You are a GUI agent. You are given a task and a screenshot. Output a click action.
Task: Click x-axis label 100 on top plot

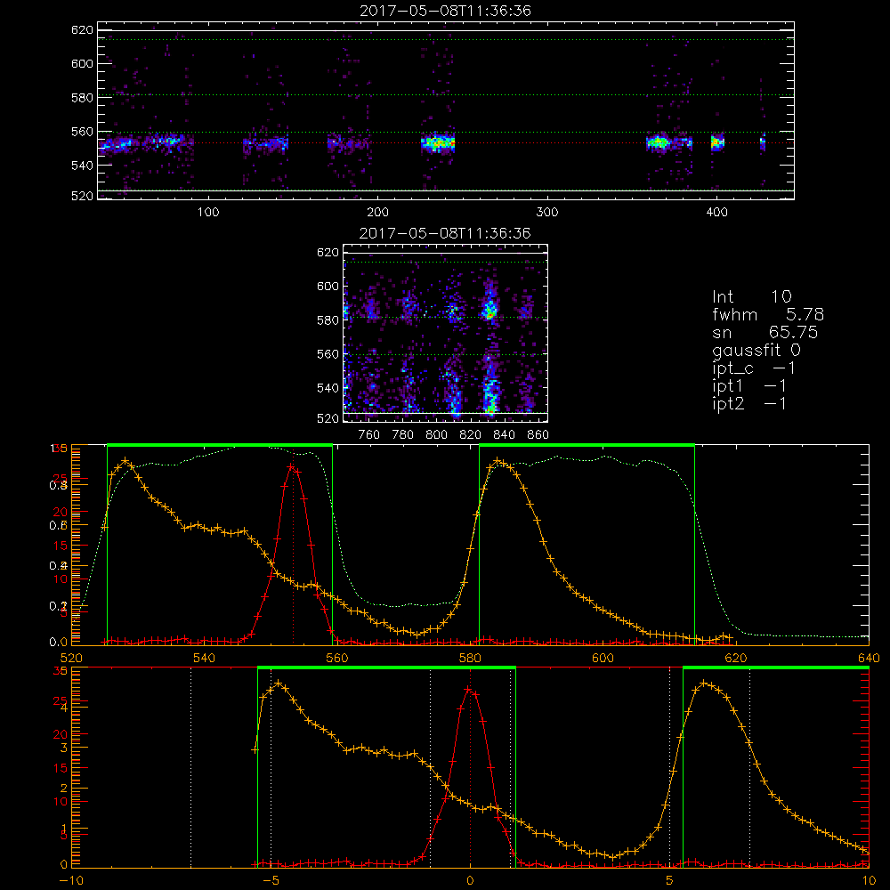(x=208, y=213)
